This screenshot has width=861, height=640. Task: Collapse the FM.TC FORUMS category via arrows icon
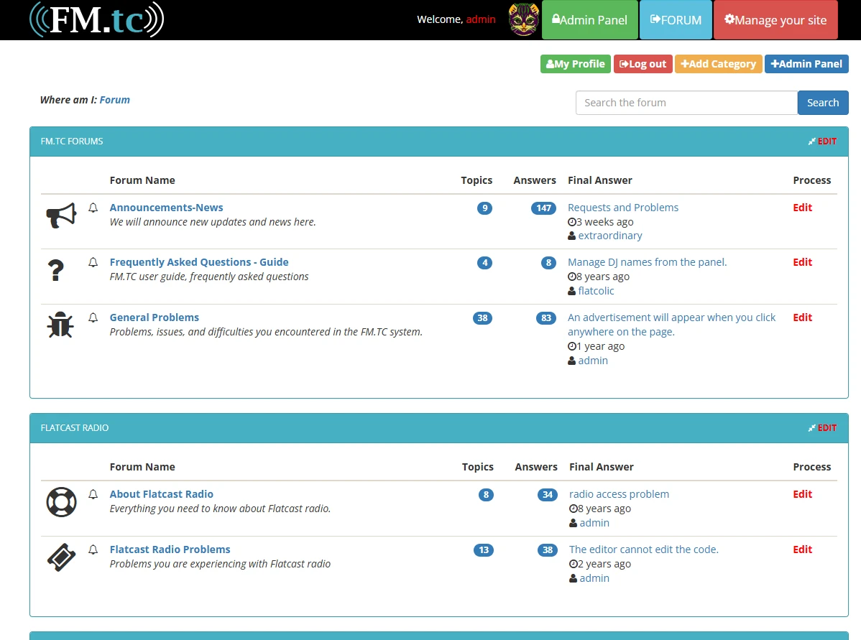pos(811,142)
